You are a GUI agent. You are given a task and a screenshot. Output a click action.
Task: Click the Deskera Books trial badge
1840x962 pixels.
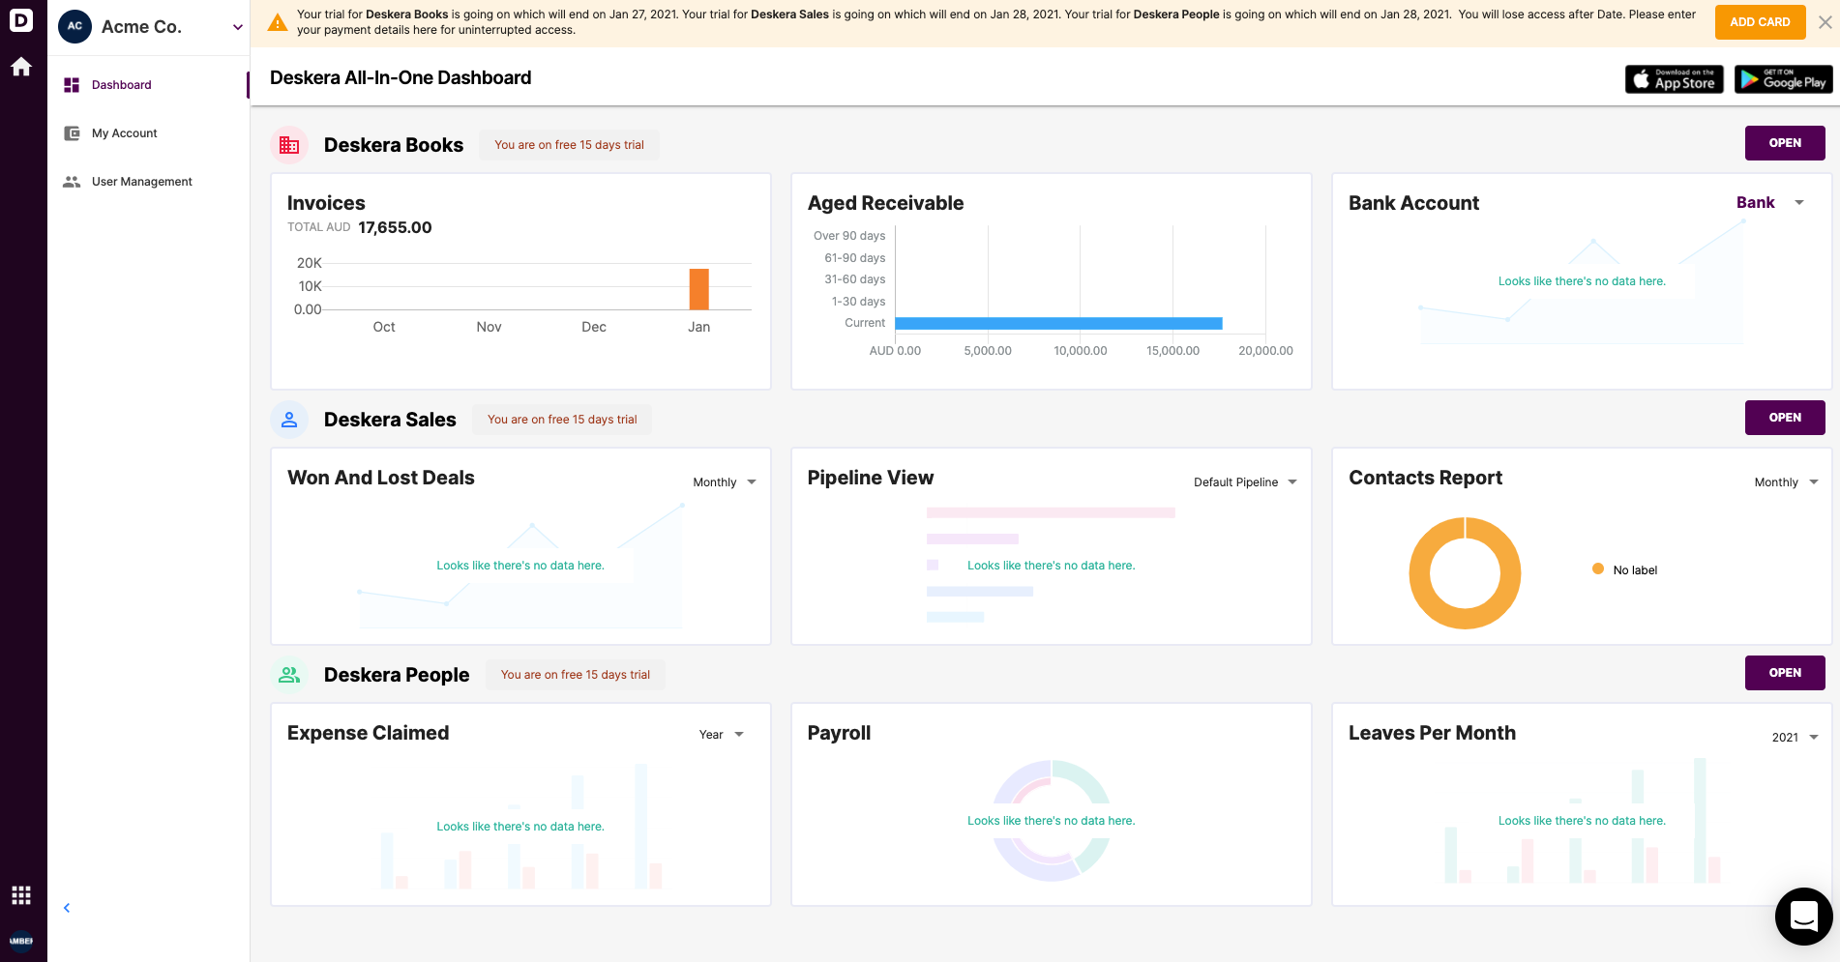coord(569,145)
